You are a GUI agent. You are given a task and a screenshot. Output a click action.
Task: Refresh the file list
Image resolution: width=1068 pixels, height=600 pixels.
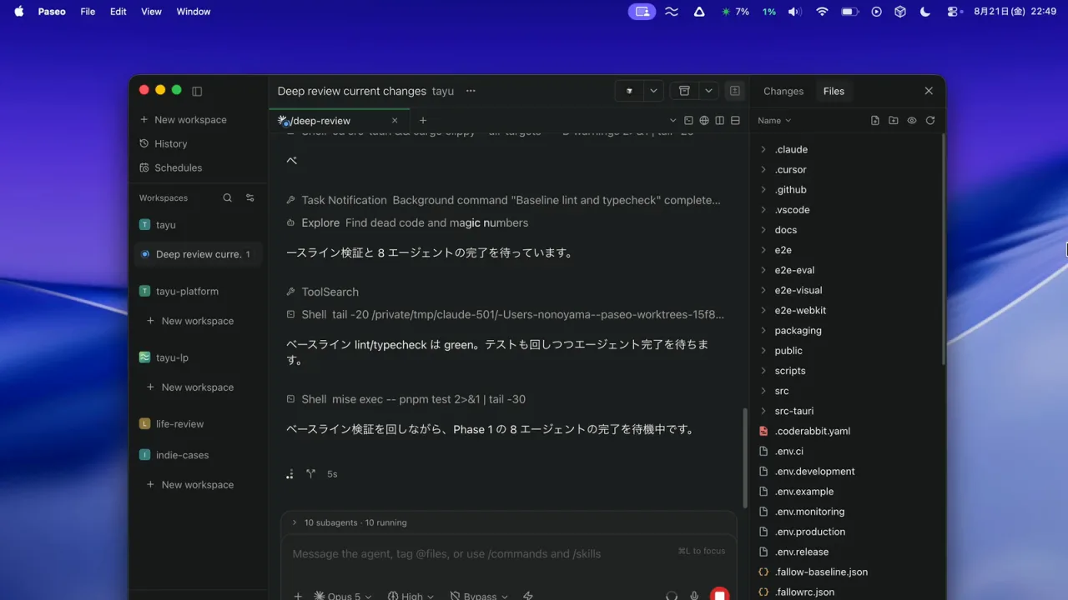click(930, 121)
